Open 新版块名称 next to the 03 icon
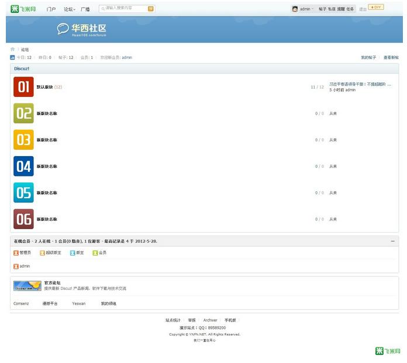Viewport: 407px width, 363px height. (47, 140)
